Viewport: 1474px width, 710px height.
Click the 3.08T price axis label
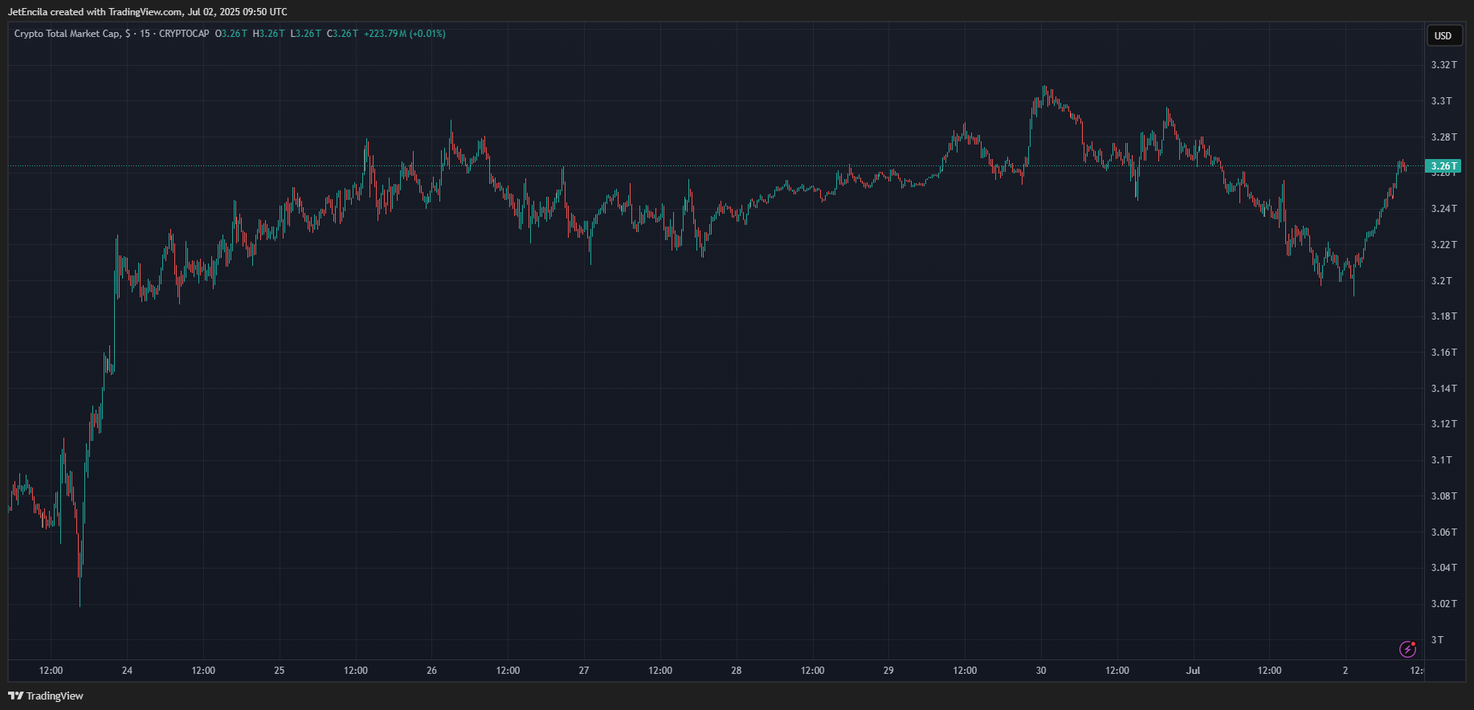1443,496
